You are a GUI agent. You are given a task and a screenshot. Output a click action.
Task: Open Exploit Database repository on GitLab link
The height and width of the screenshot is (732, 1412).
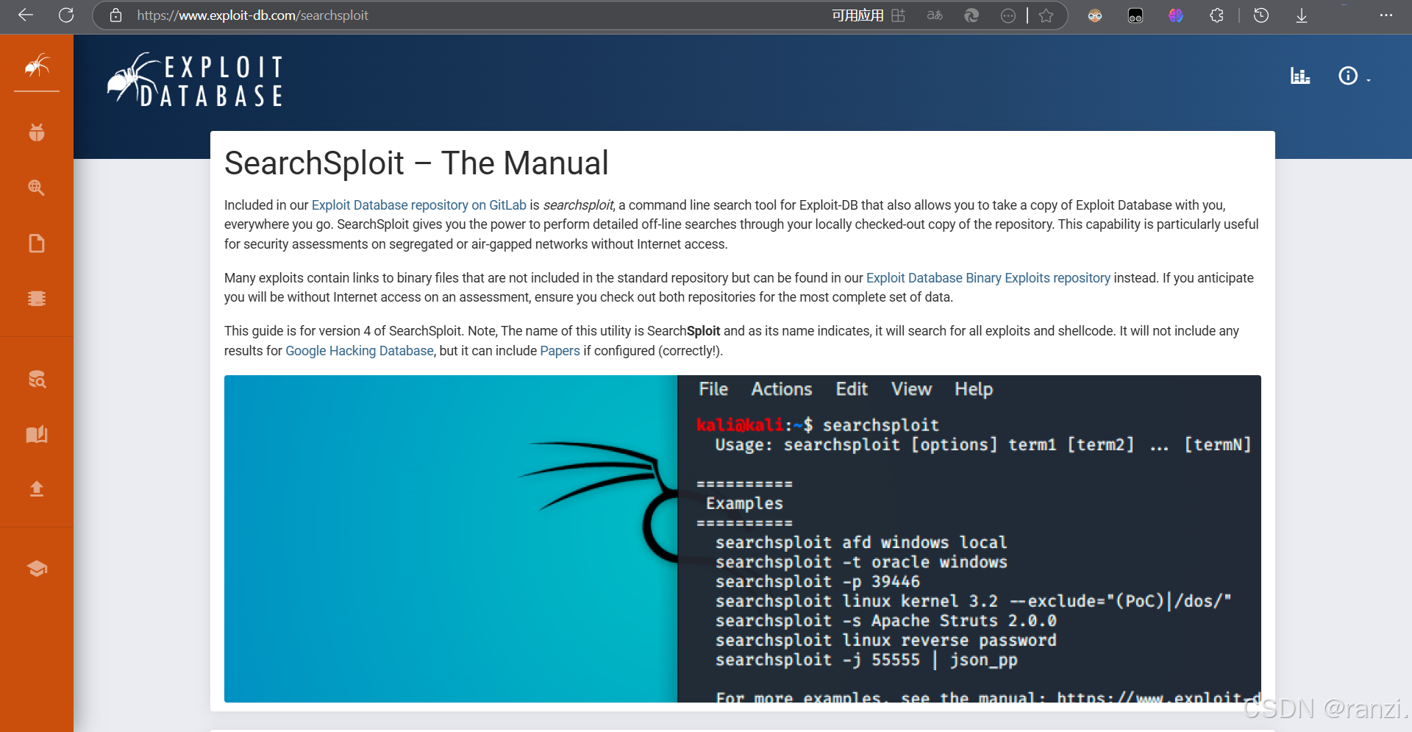(x=419, y=205)
